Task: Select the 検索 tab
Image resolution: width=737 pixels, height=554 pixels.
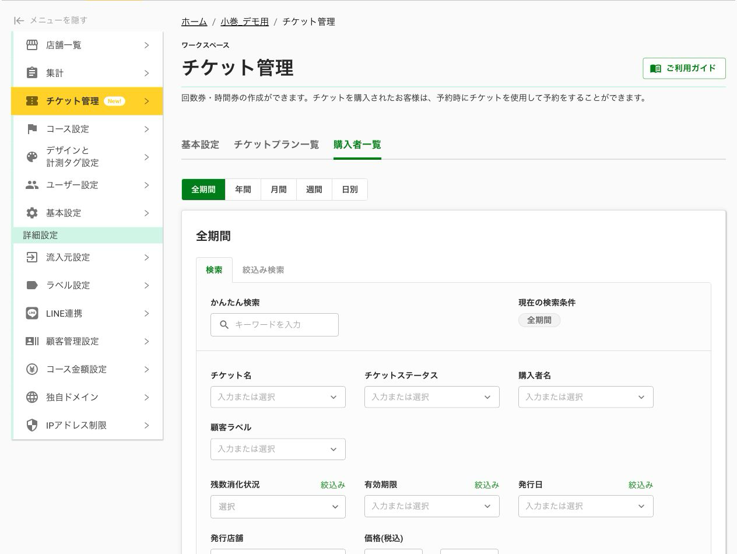Action: (x=214, y=270)
